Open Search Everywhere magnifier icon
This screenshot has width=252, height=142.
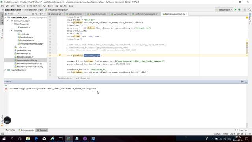250,9
